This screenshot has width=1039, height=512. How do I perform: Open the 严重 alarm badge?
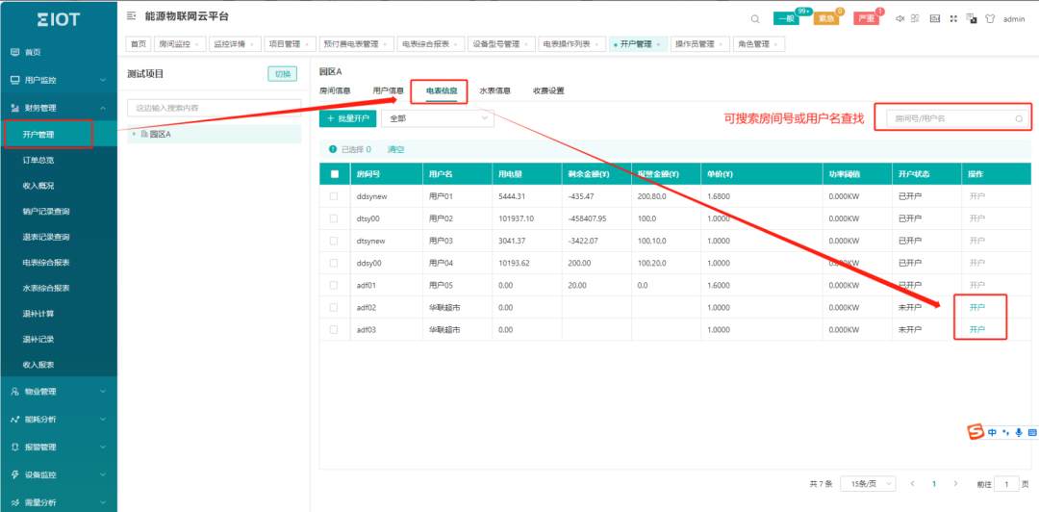tap(866, 18)
